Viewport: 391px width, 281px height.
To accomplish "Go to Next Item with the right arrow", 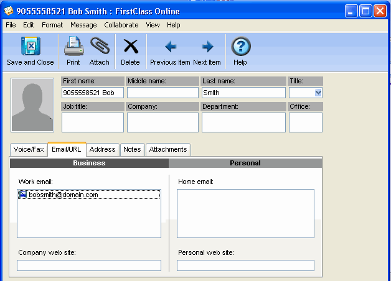I will (207, 47).
